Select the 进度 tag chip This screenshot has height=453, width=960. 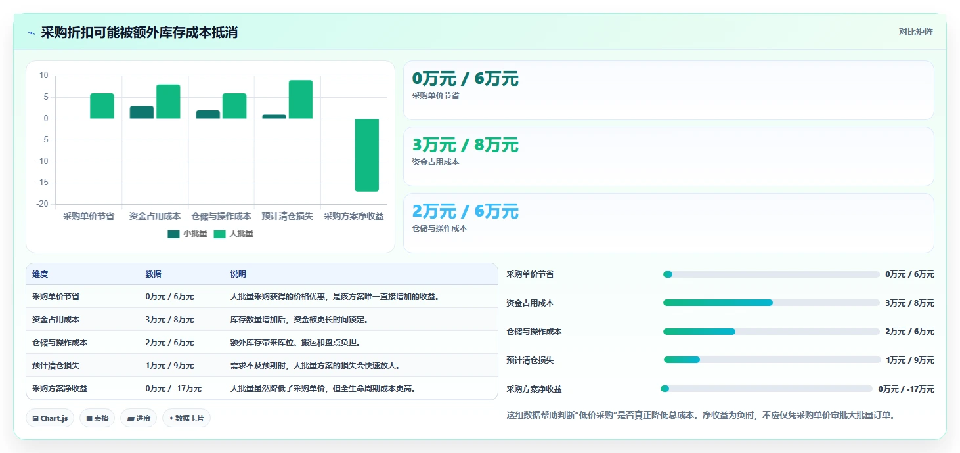click(x=139, y=418)
